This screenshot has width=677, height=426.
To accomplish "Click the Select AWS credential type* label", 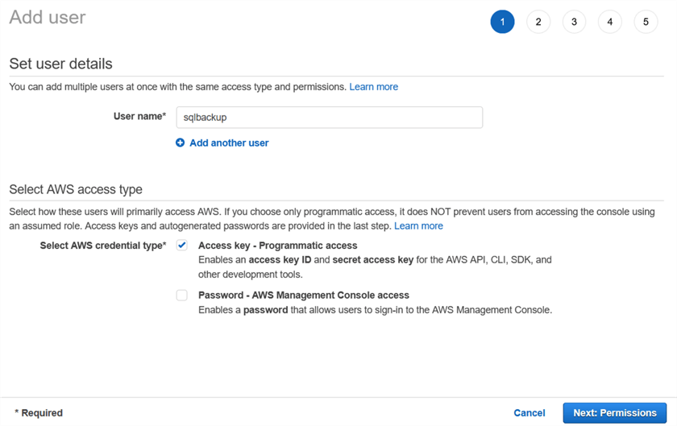I will 103,245.
